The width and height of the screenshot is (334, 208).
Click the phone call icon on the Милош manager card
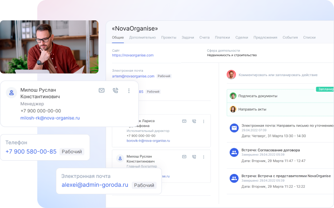tap(115, 90)
